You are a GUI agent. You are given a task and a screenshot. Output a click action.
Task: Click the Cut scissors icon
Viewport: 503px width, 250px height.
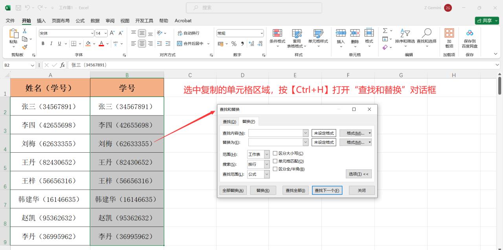click(x=24, y=31)
